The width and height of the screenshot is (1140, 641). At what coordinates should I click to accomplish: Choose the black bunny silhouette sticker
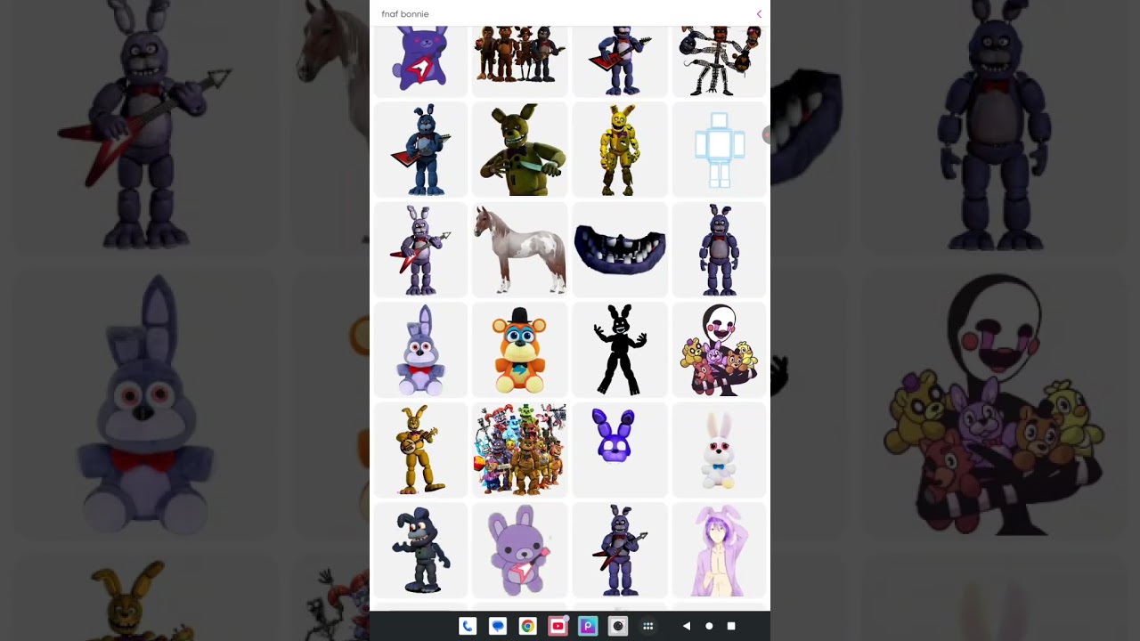(620, 349)
